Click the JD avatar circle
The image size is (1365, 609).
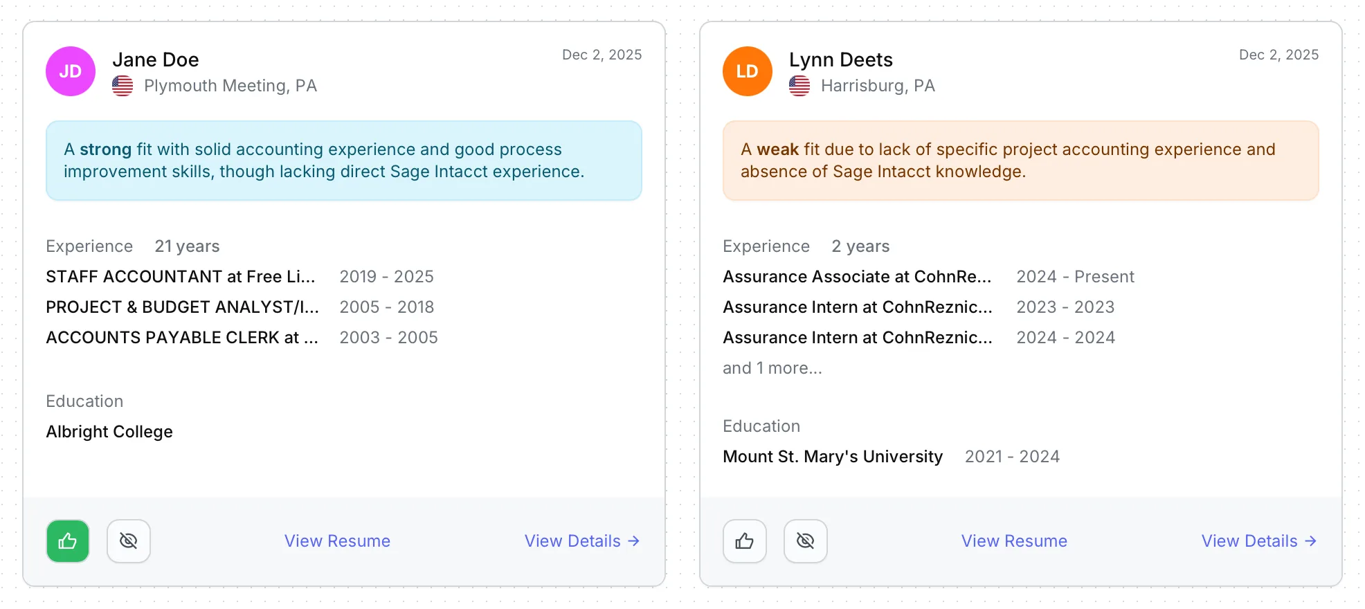(71, 71)
